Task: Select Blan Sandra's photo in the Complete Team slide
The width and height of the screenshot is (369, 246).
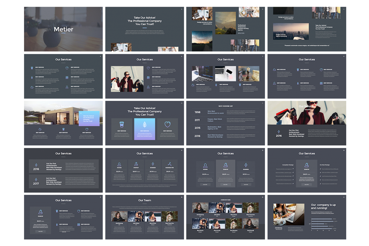Action: coord(200,223)
